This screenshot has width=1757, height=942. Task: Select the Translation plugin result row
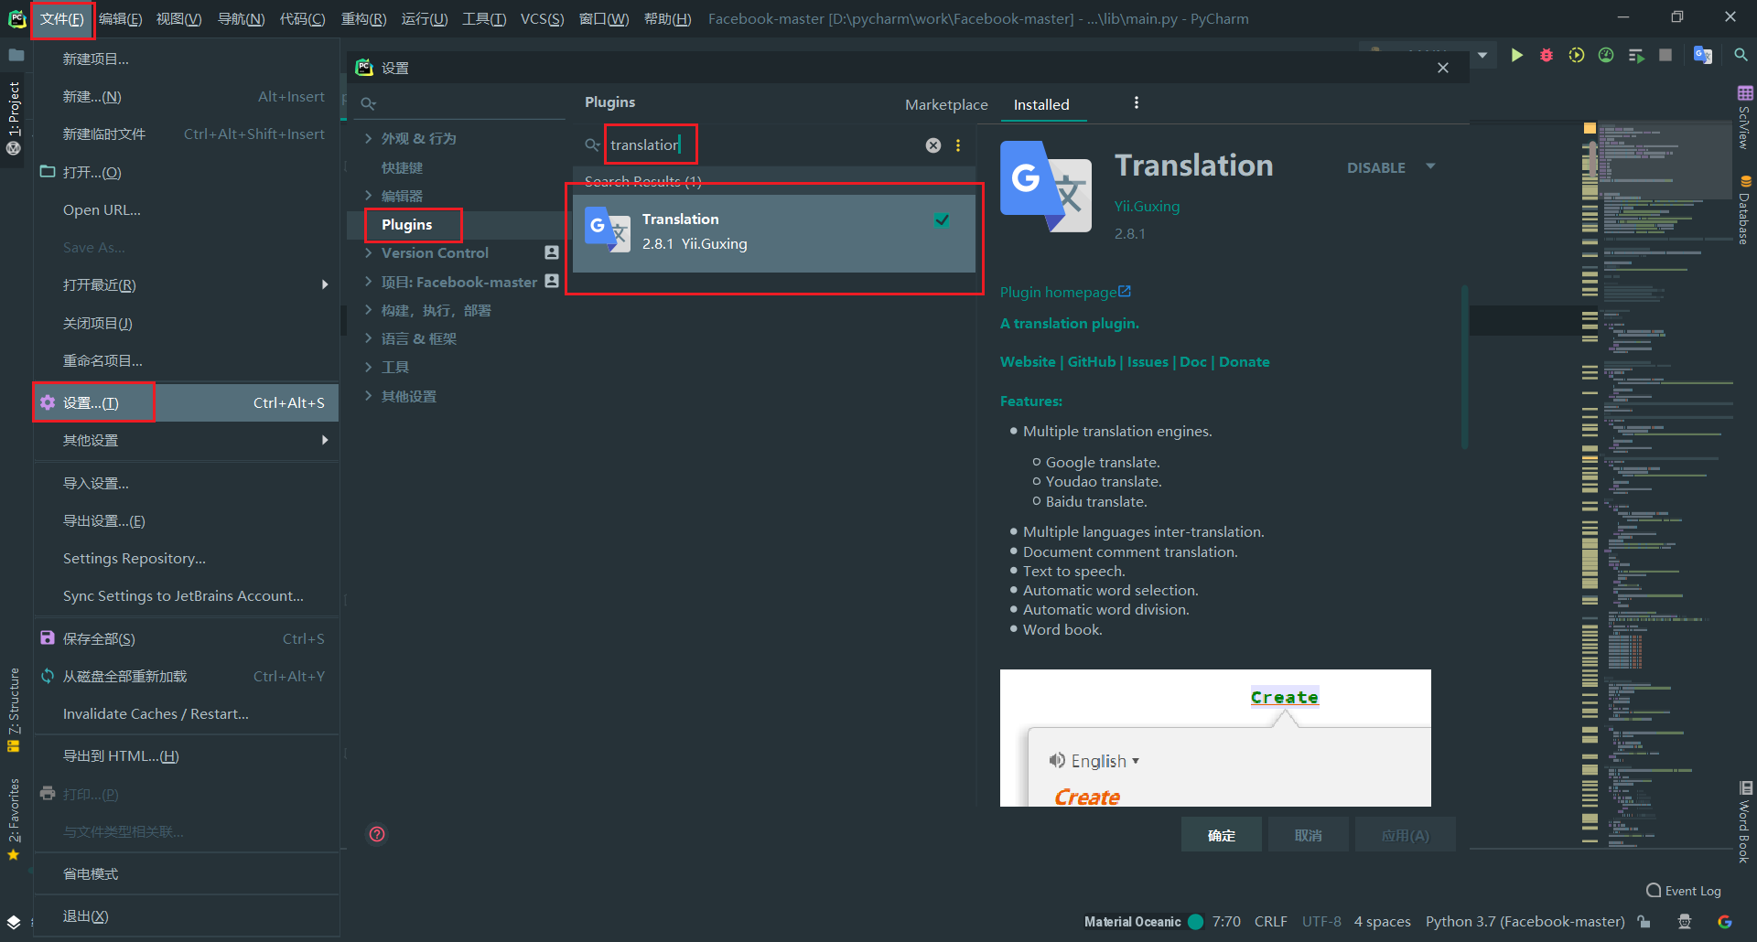(774, 233)
